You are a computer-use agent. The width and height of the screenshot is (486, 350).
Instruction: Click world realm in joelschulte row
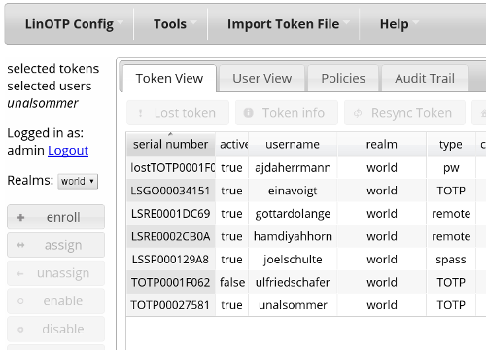(382, 260)
